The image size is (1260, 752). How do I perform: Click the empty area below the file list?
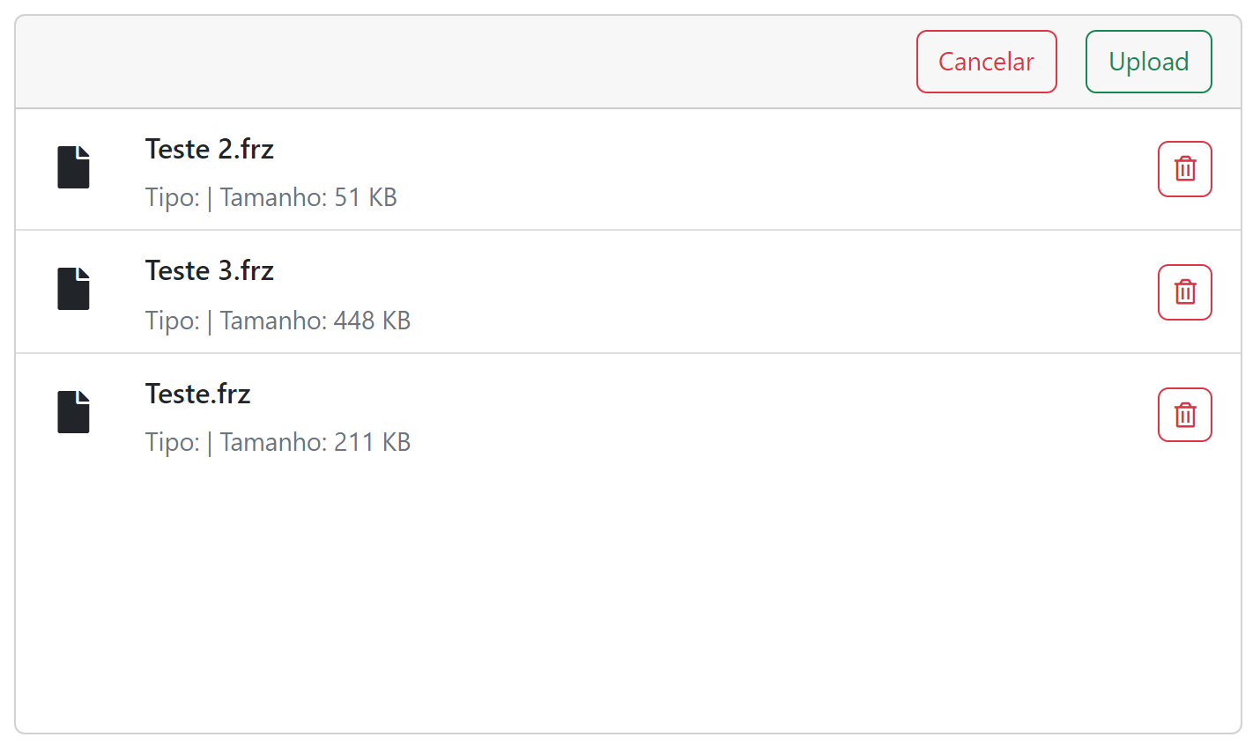pyautogui.click(x=627, y=599)
